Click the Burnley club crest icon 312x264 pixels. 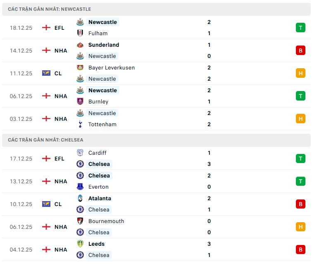(x=80, y=102)
